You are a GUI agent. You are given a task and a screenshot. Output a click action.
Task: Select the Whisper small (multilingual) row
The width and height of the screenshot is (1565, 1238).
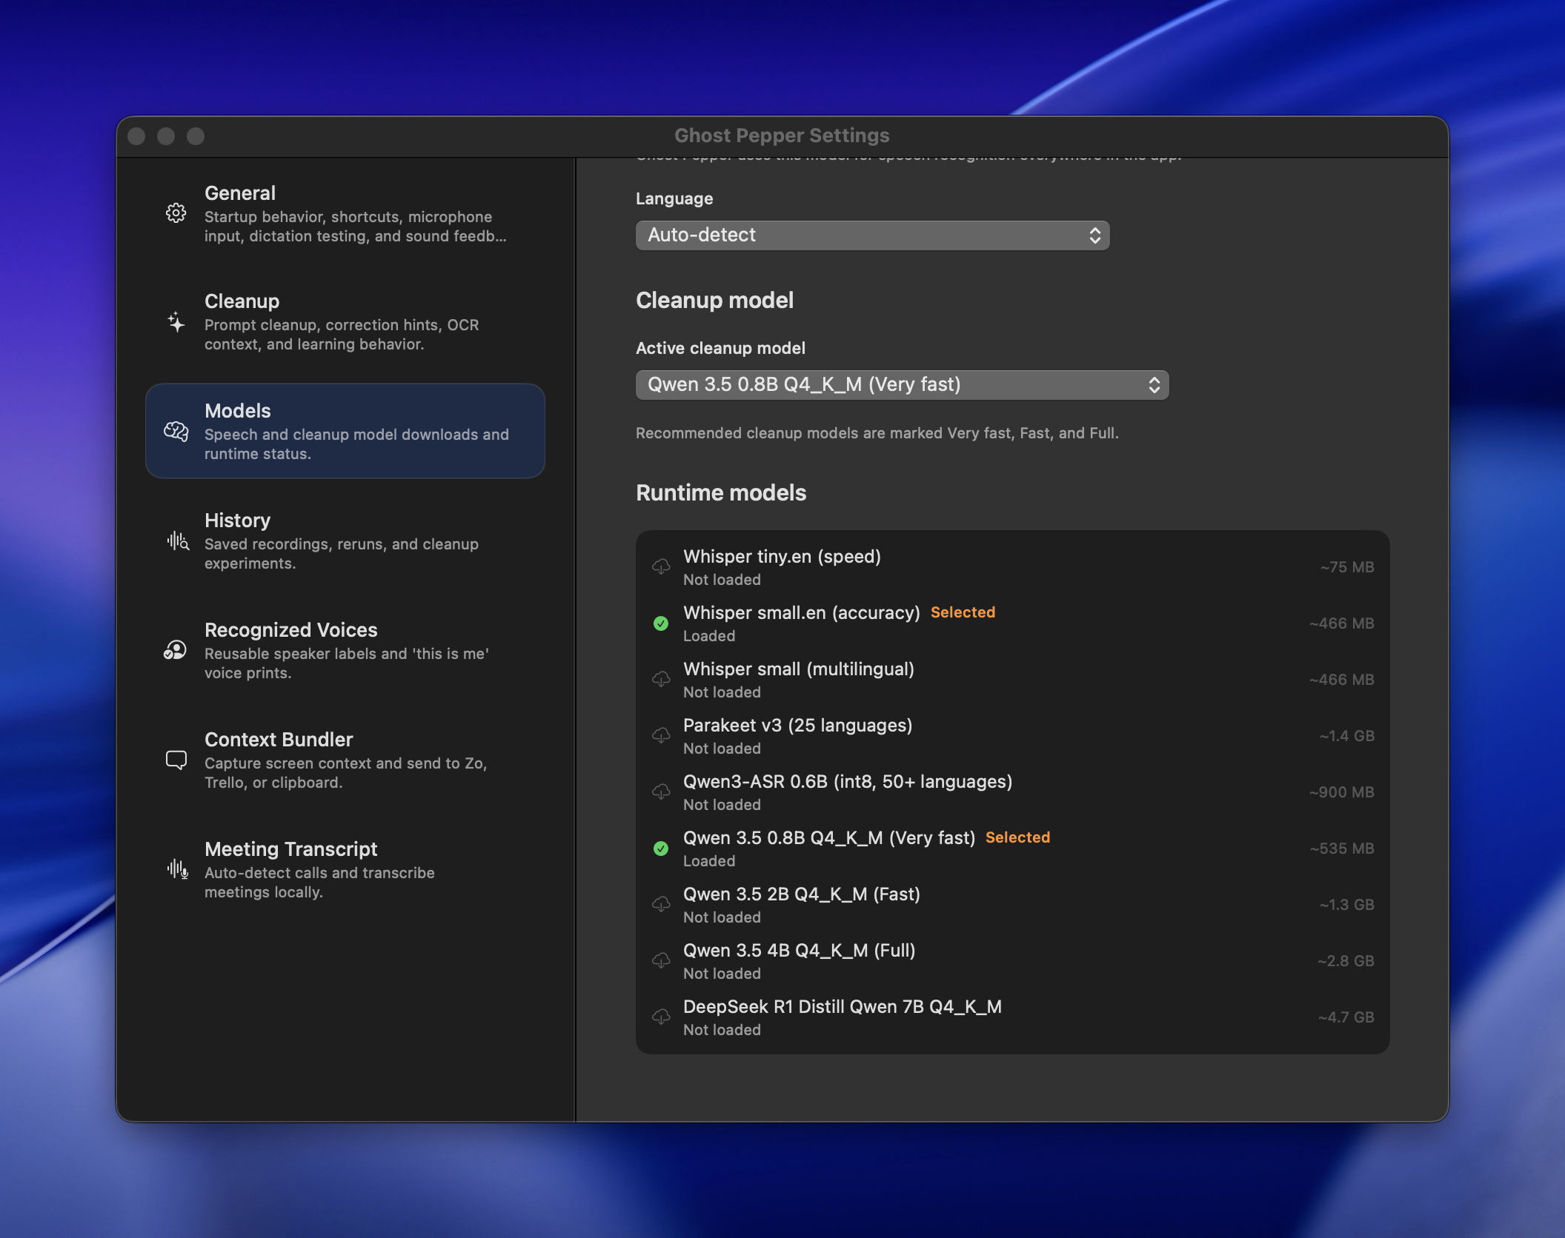click(1012, 680)
